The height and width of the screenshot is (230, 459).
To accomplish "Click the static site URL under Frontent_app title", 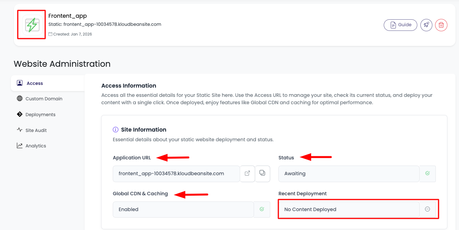I will coord(112,24).
